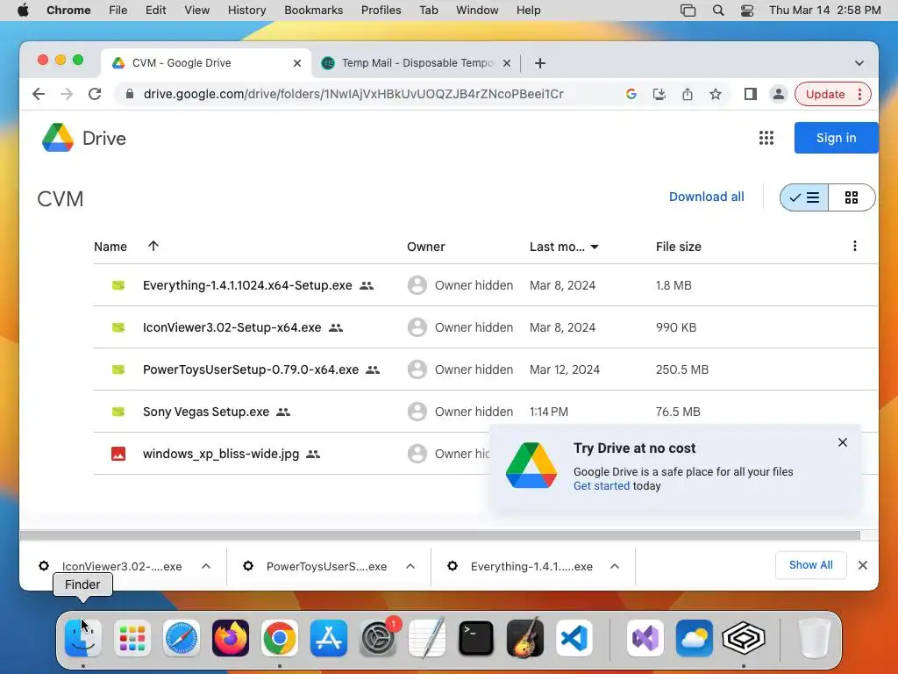This screenshot has height=674, width=898.
Task: Click shared icon next to Sony Vegas Setup.exe
Action: [x=283, y=412]
